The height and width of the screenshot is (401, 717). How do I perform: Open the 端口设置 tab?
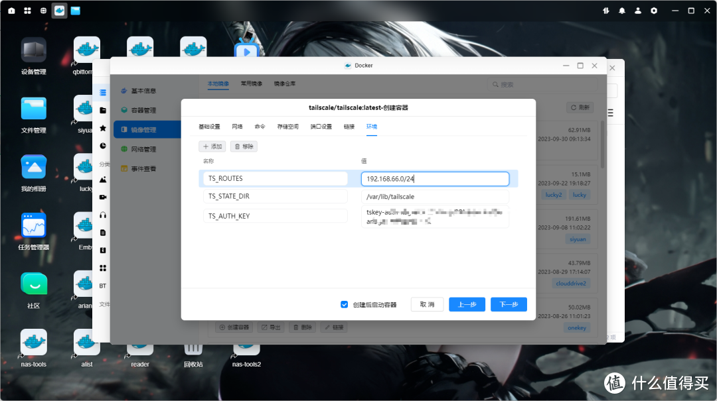[321, 127]
